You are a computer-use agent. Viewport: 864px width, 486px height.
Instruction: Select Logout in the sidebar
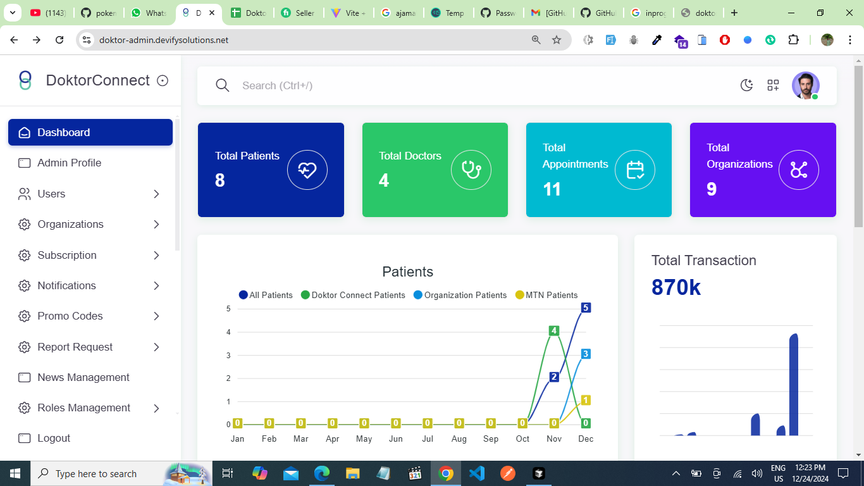point(90,438)
